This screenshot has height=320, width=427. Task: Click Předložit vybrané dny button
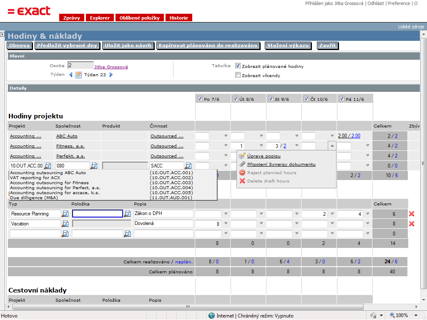pos(67,45)
